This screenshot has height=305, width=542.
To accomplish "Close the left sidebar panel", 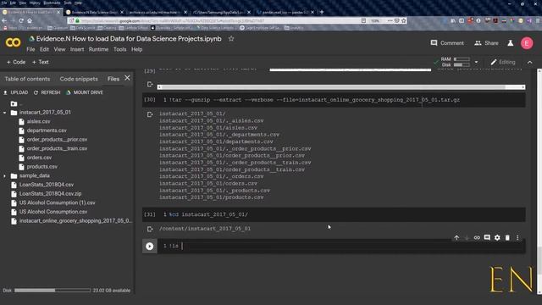I will [127, 78].
